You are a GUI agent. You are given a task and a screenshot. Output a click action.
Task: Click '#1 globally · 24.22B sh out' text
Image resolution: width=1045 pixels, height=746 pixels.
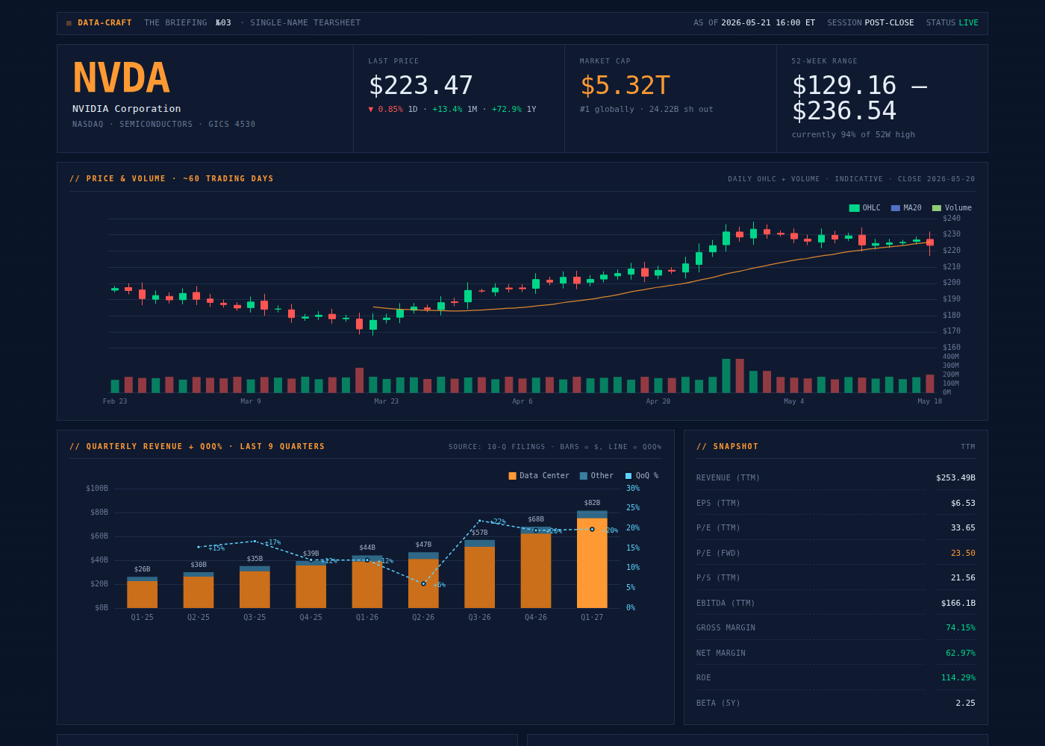click(x=646, y=110)
